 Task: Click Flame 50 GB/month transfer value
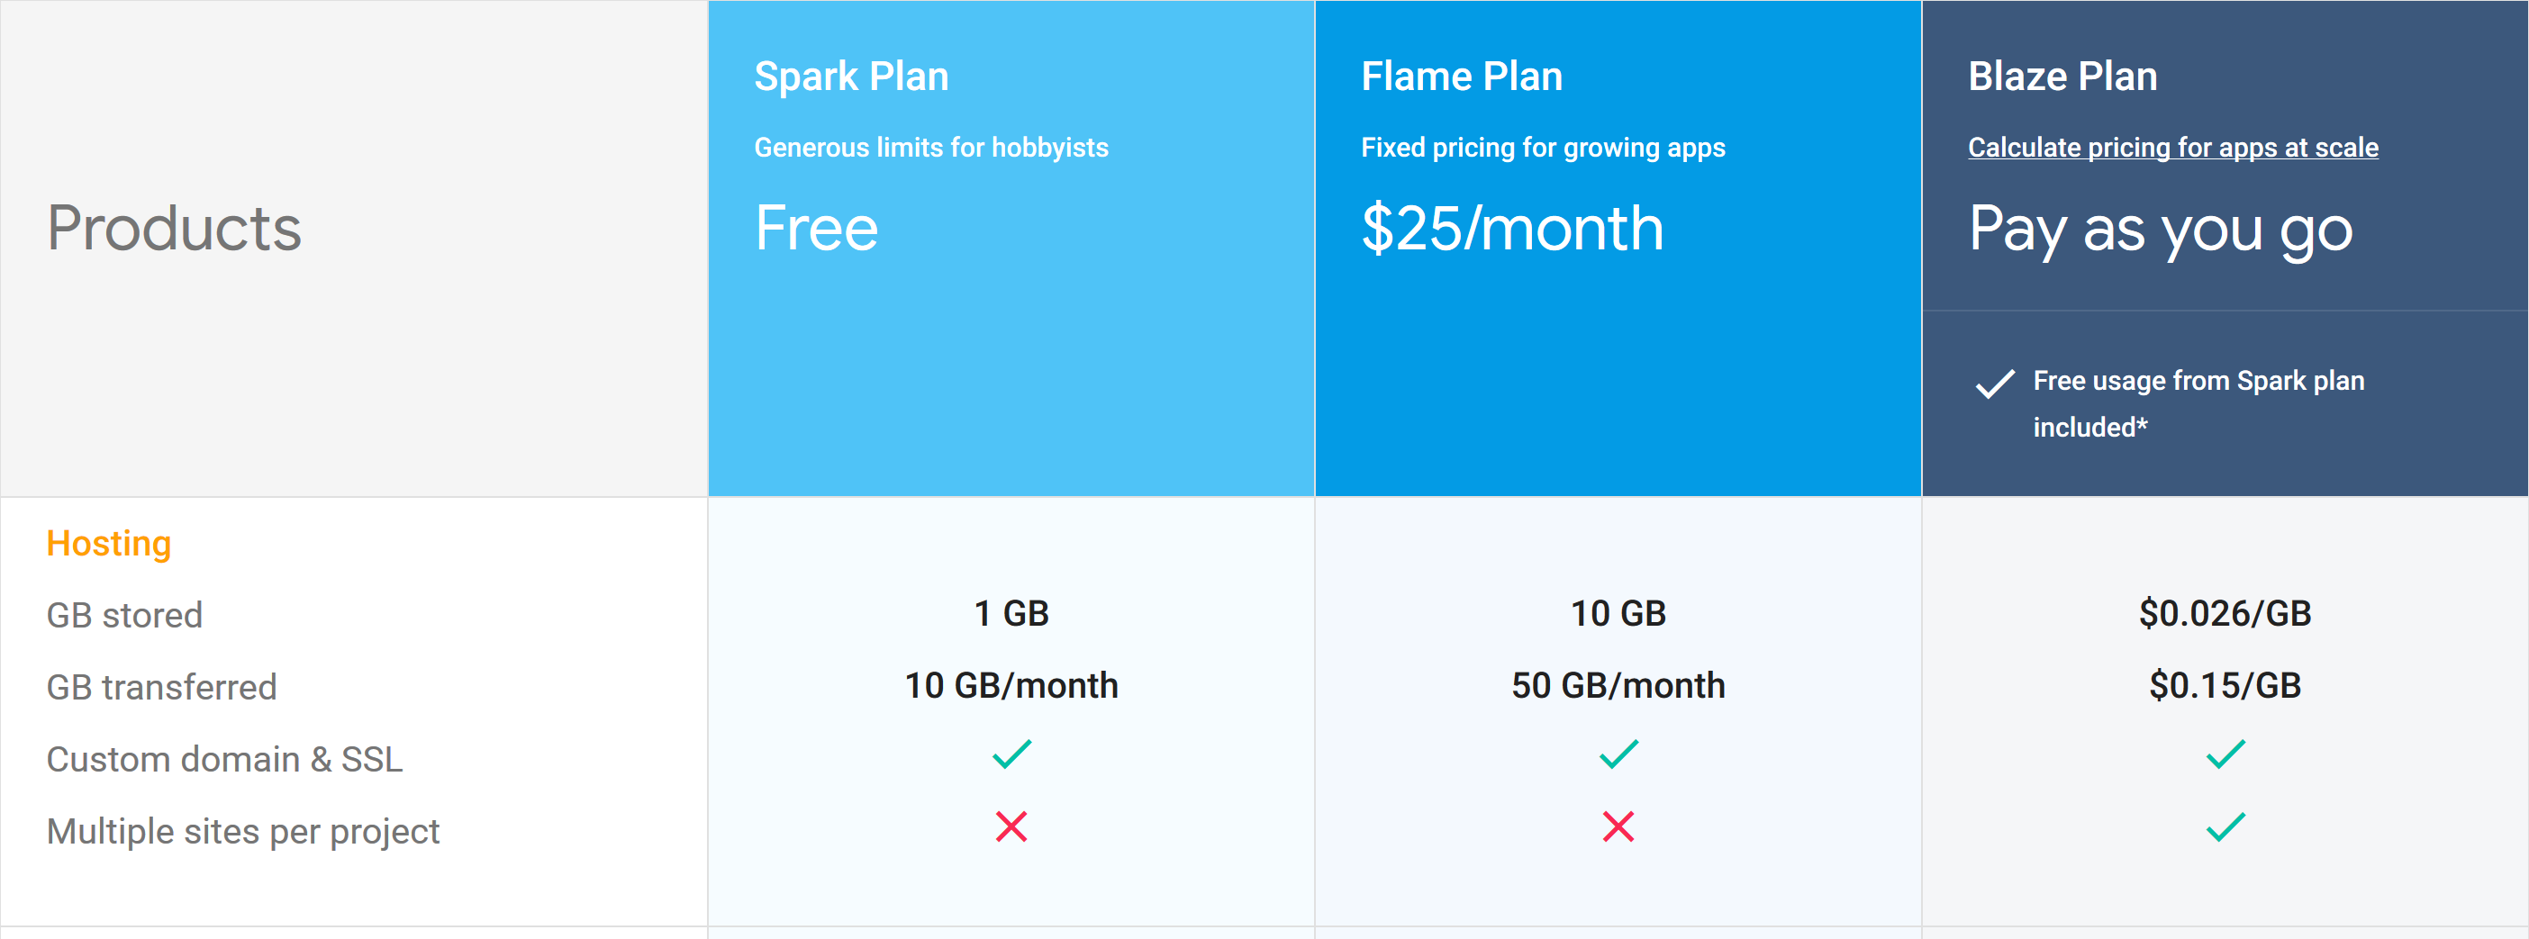coord(1618,685)
